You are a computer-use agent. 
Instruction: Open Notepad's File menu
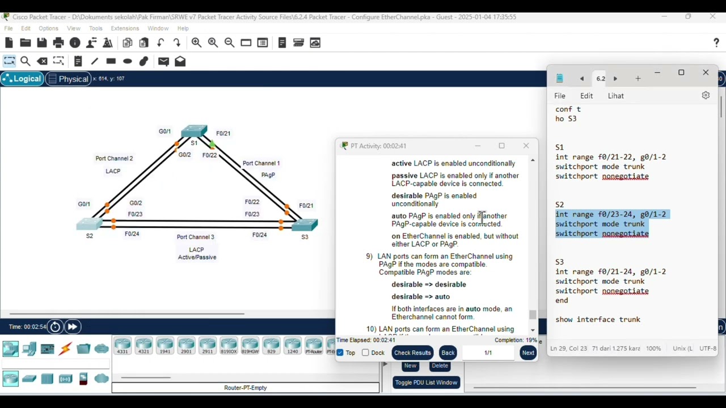click(x=560, y=96)
